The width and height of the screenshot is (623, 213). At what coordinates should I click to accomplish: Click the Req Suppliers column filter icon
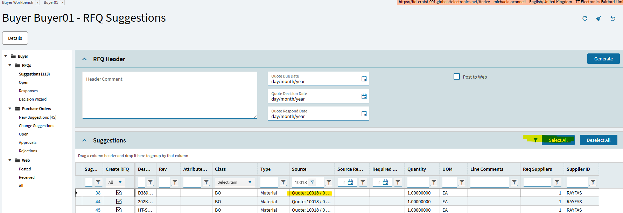point(557,182)
